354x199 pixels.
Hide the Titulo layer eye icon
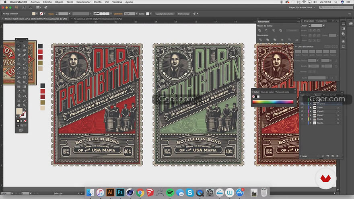pyautogui.click(x=302, y=107)
